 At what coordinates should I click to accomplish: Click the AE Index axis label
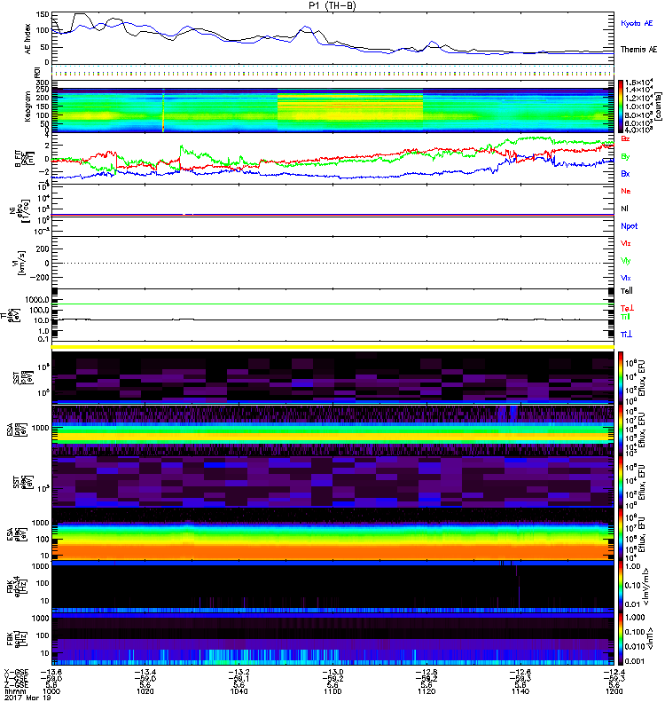27,38
